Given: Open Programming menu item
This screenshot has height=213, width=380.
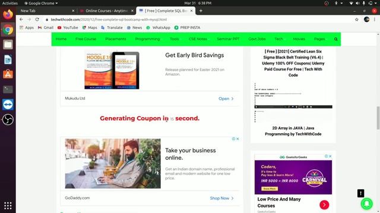Looking at the screenshot, I should tap(147, 39).
